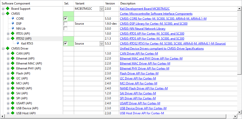Expand the RTOS (API) node
Screen dimensions: 242x119
(8, 33)
